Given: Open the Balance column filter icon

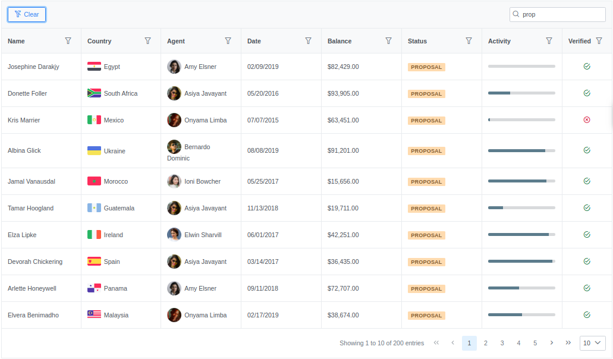Looking at the screenshot, I should [389, 41].
